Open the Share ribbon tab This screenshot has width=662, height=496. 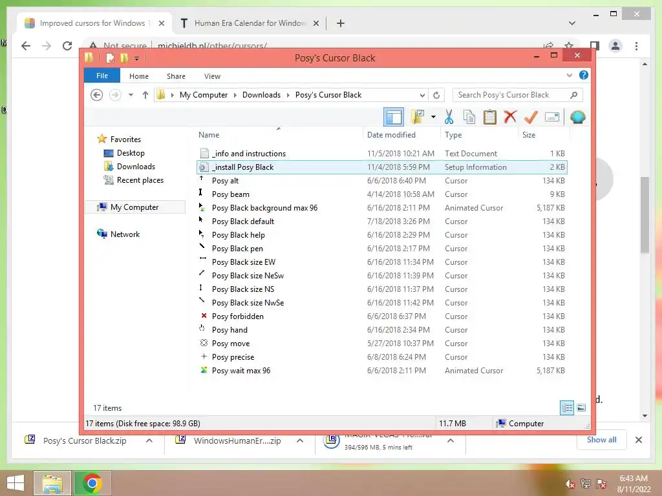[x=176, y=76]
